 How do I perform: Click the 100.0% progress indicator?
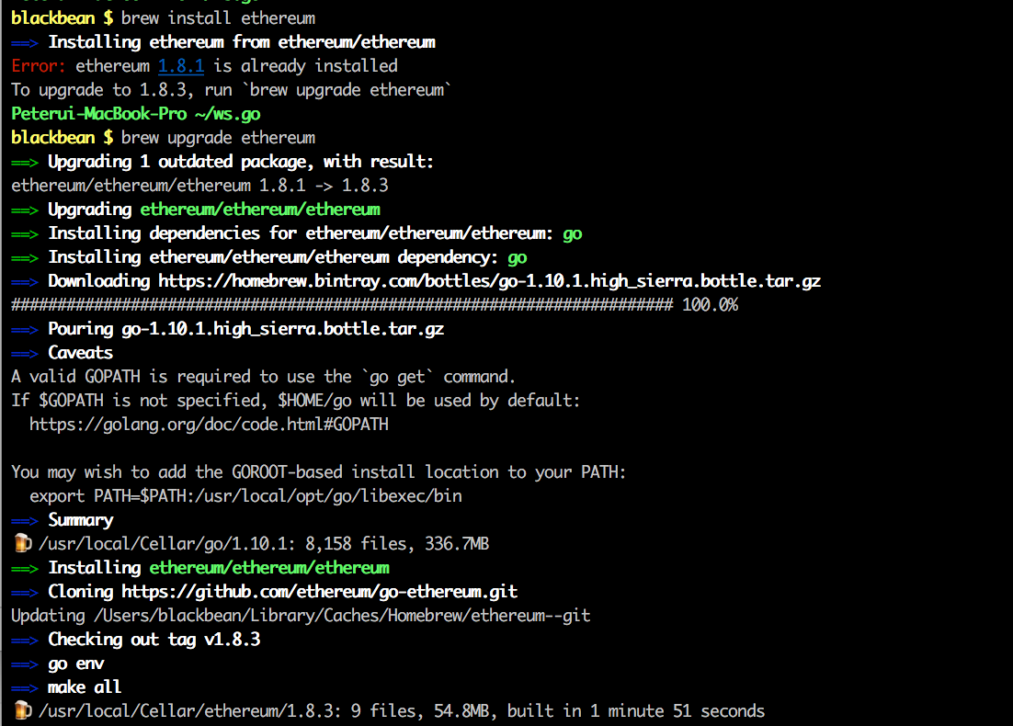tap(710, 305)
